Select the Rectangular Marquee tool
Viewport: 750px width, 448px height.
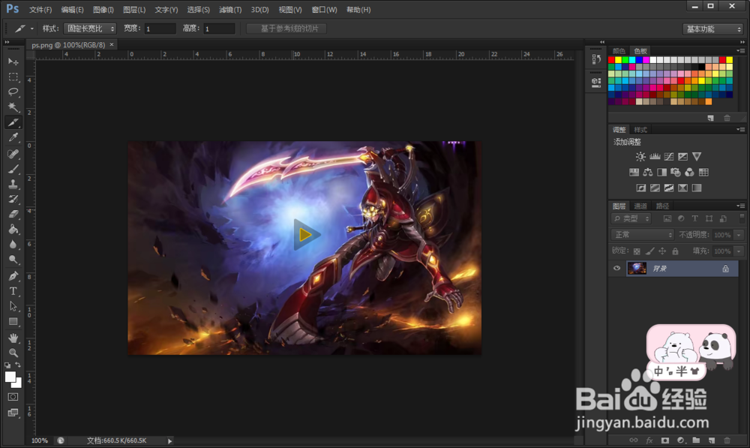coord(13,77)
